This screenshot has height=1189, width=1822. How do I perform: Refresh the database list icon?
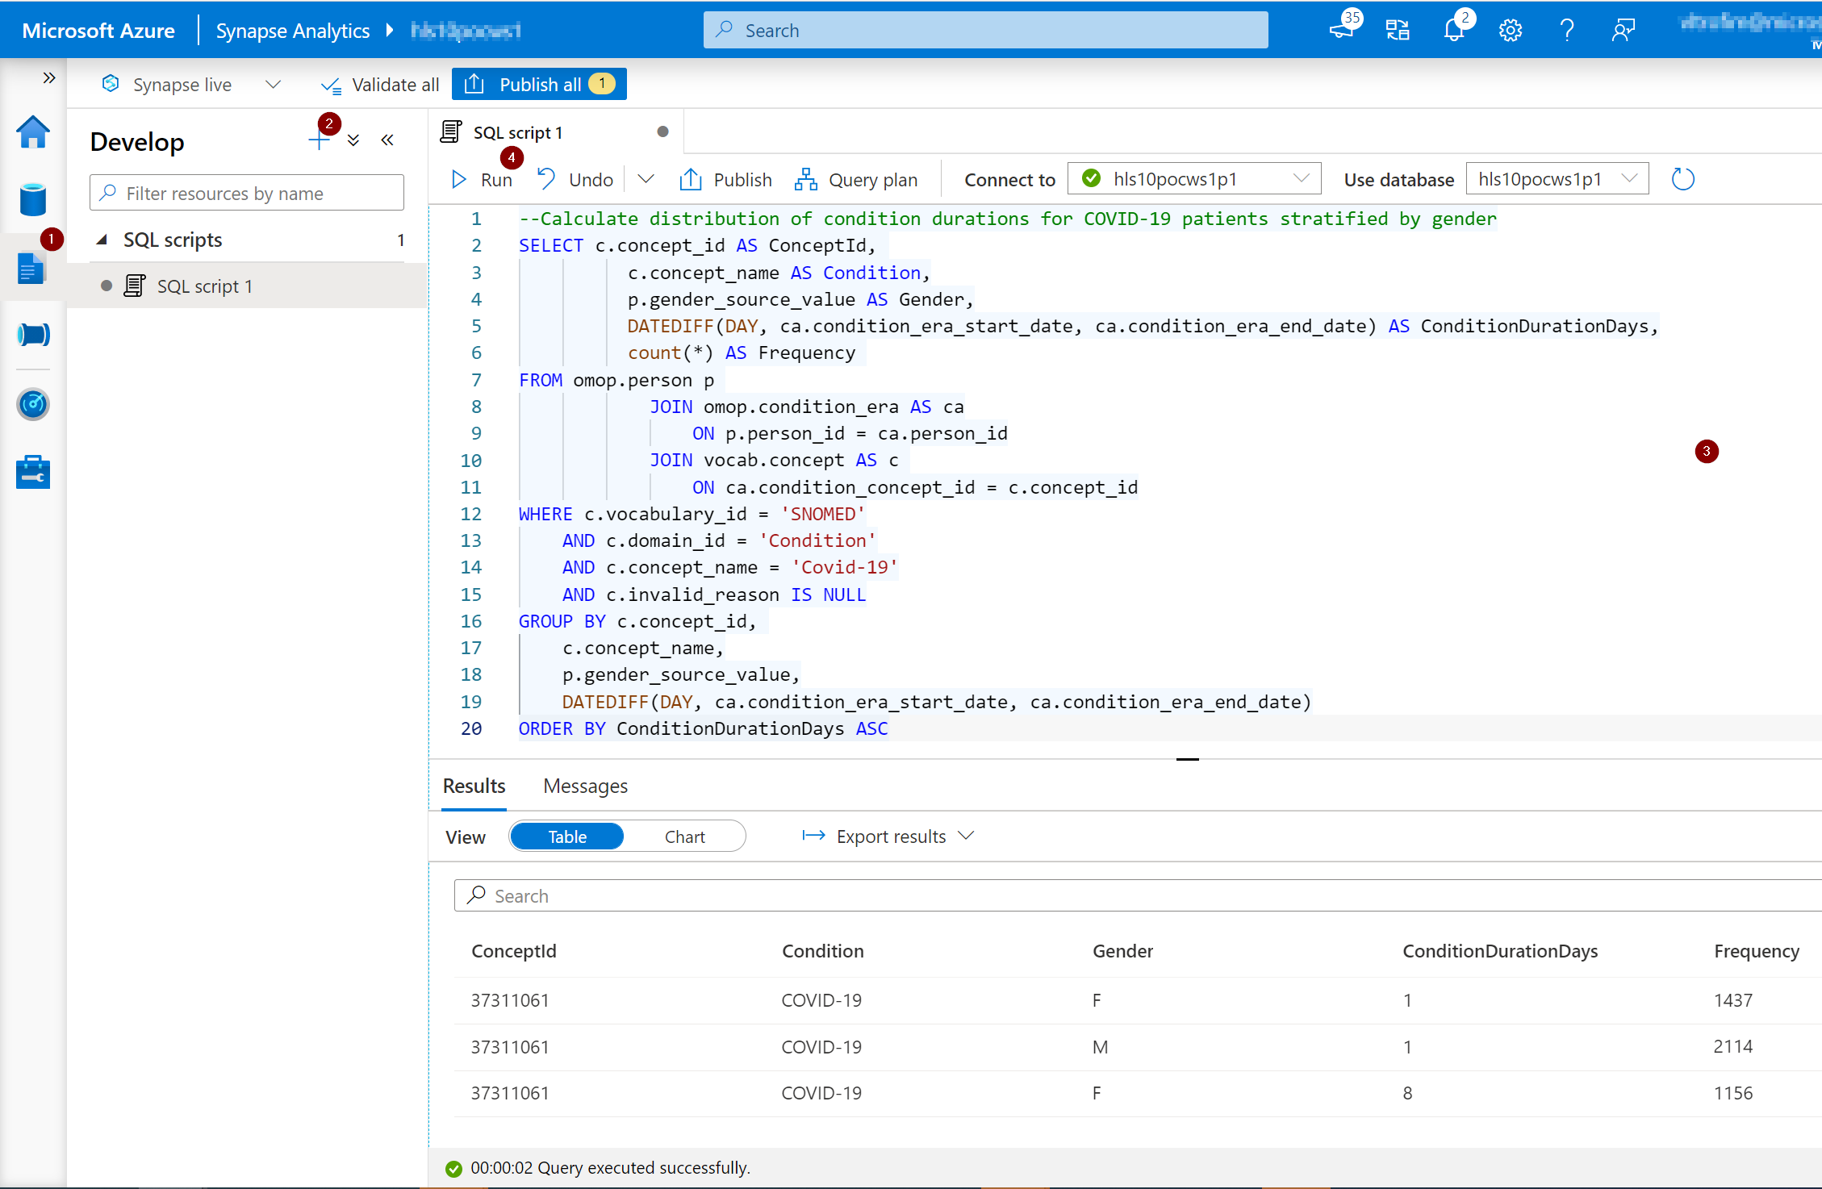[1682, 179]
